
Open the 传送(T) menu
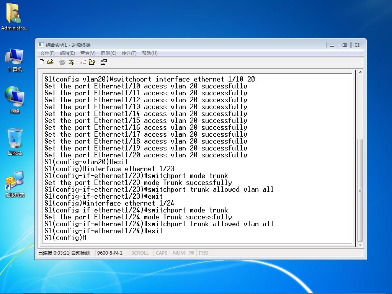click(129, 53)
